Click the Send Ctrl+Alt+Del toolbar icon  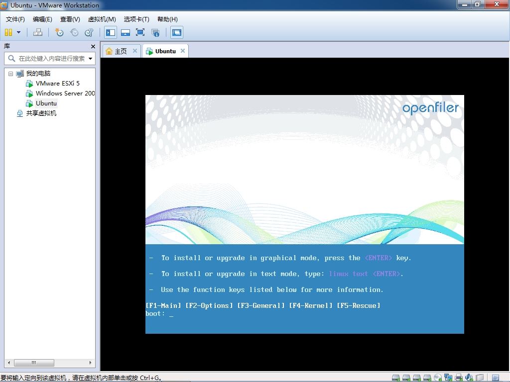38,32
